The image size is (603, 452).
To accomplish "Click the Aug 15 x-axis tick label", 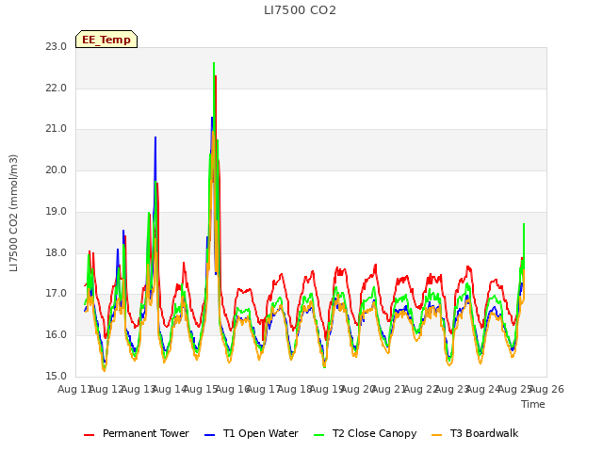I will [x=201, y=389].
